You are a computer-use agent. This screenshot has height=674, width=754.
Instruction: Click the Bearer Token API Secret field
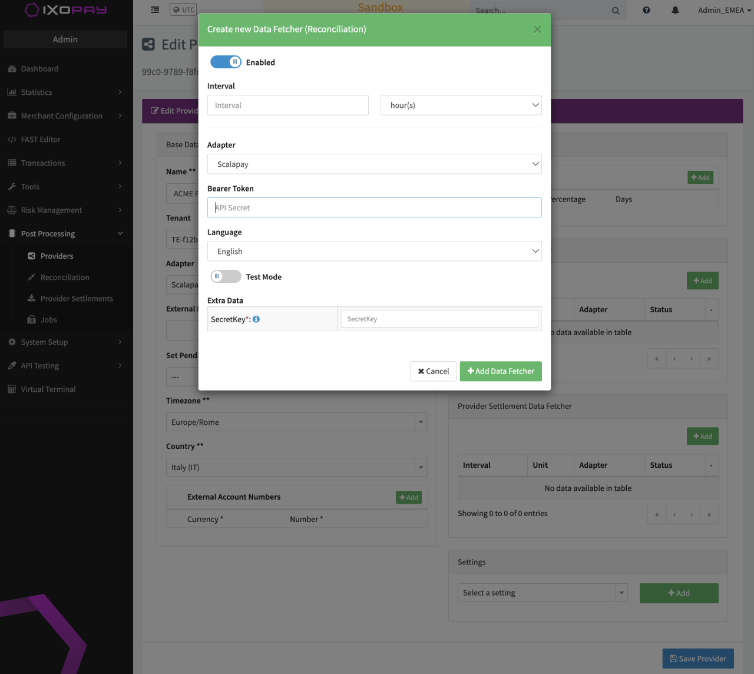(374, 208)
